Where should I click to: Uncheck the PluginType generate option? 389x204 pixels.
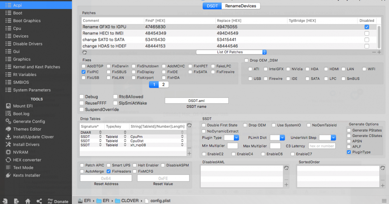349,152
